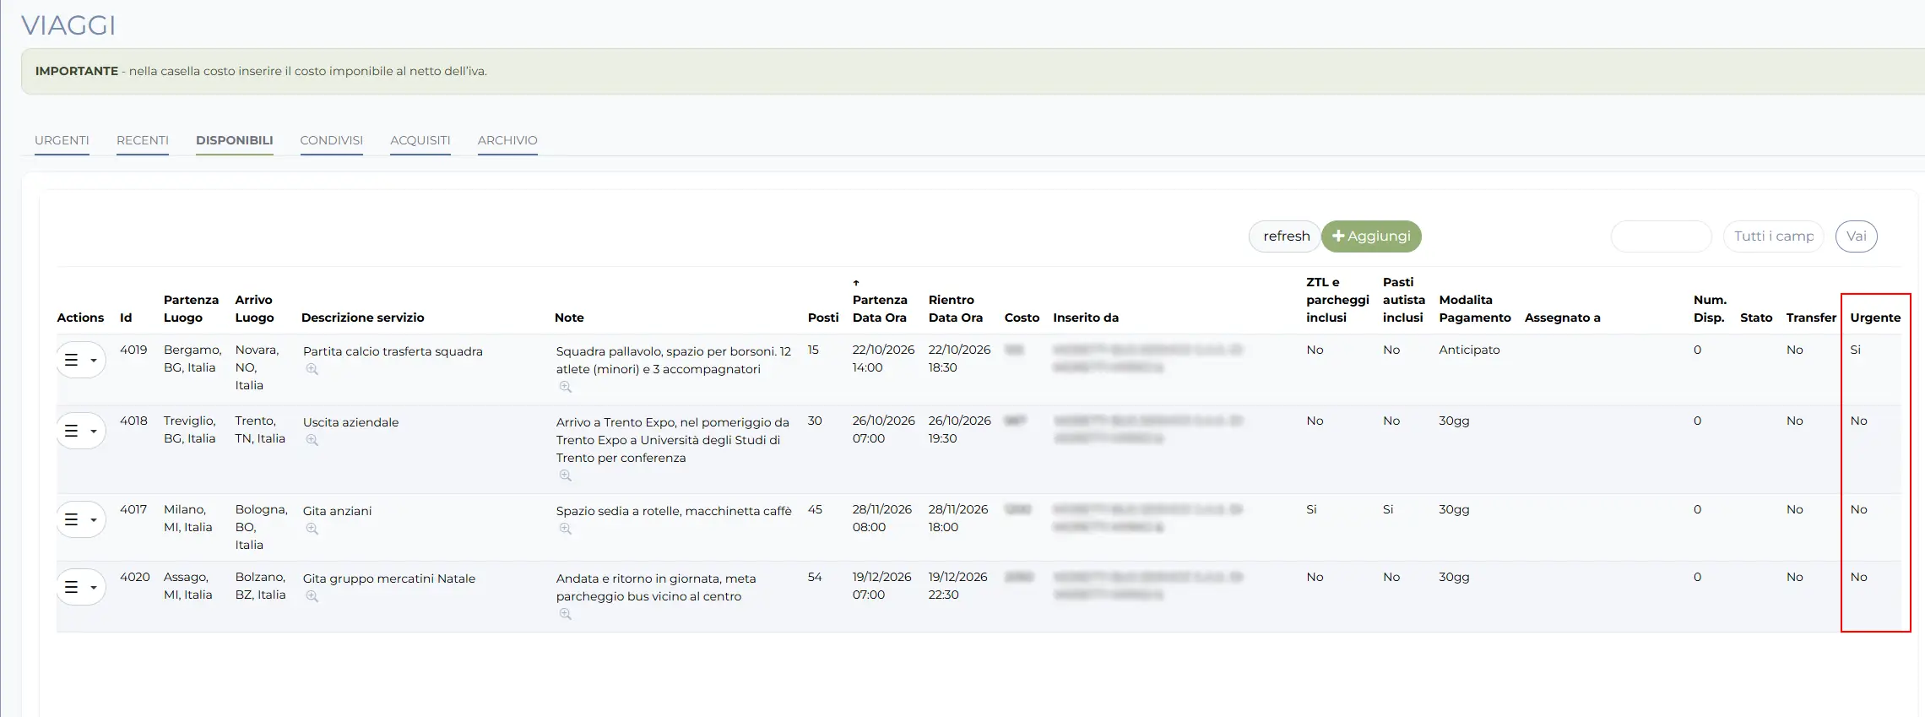This screenshot has width=1925, height=717.
Task: Add a new trip with Aggiungi
Action: pos(1371,236)
